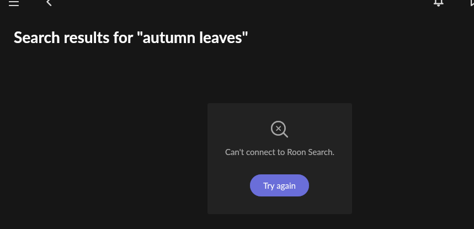Click the magnifier handle of the error icon
Viewport: 474px width, 229px height.
[x=285, y=135]
